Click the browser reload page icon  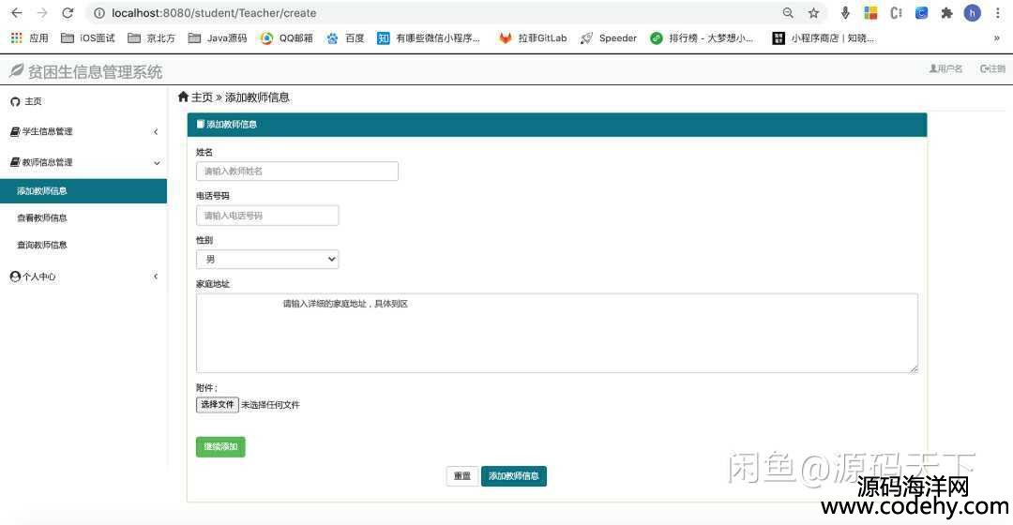pyautogui.click(x=68, y=13)
